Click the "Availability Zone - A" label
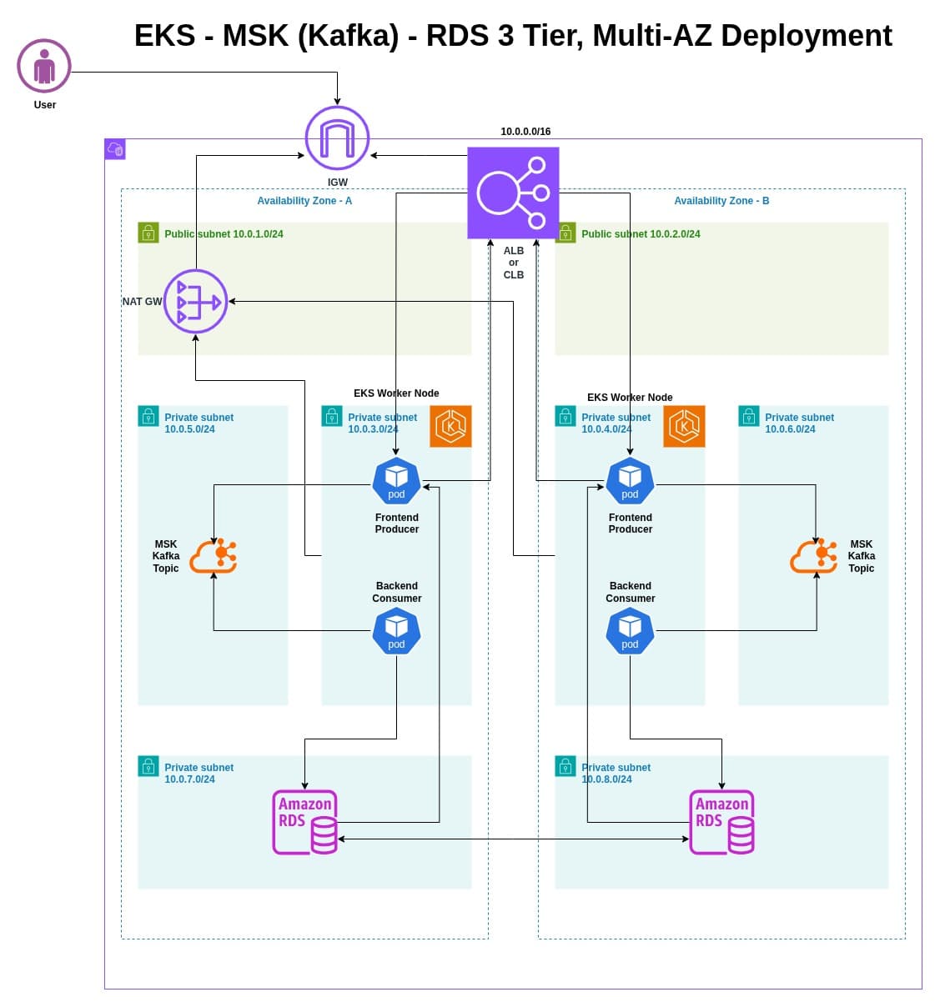 tap(304, 201)
